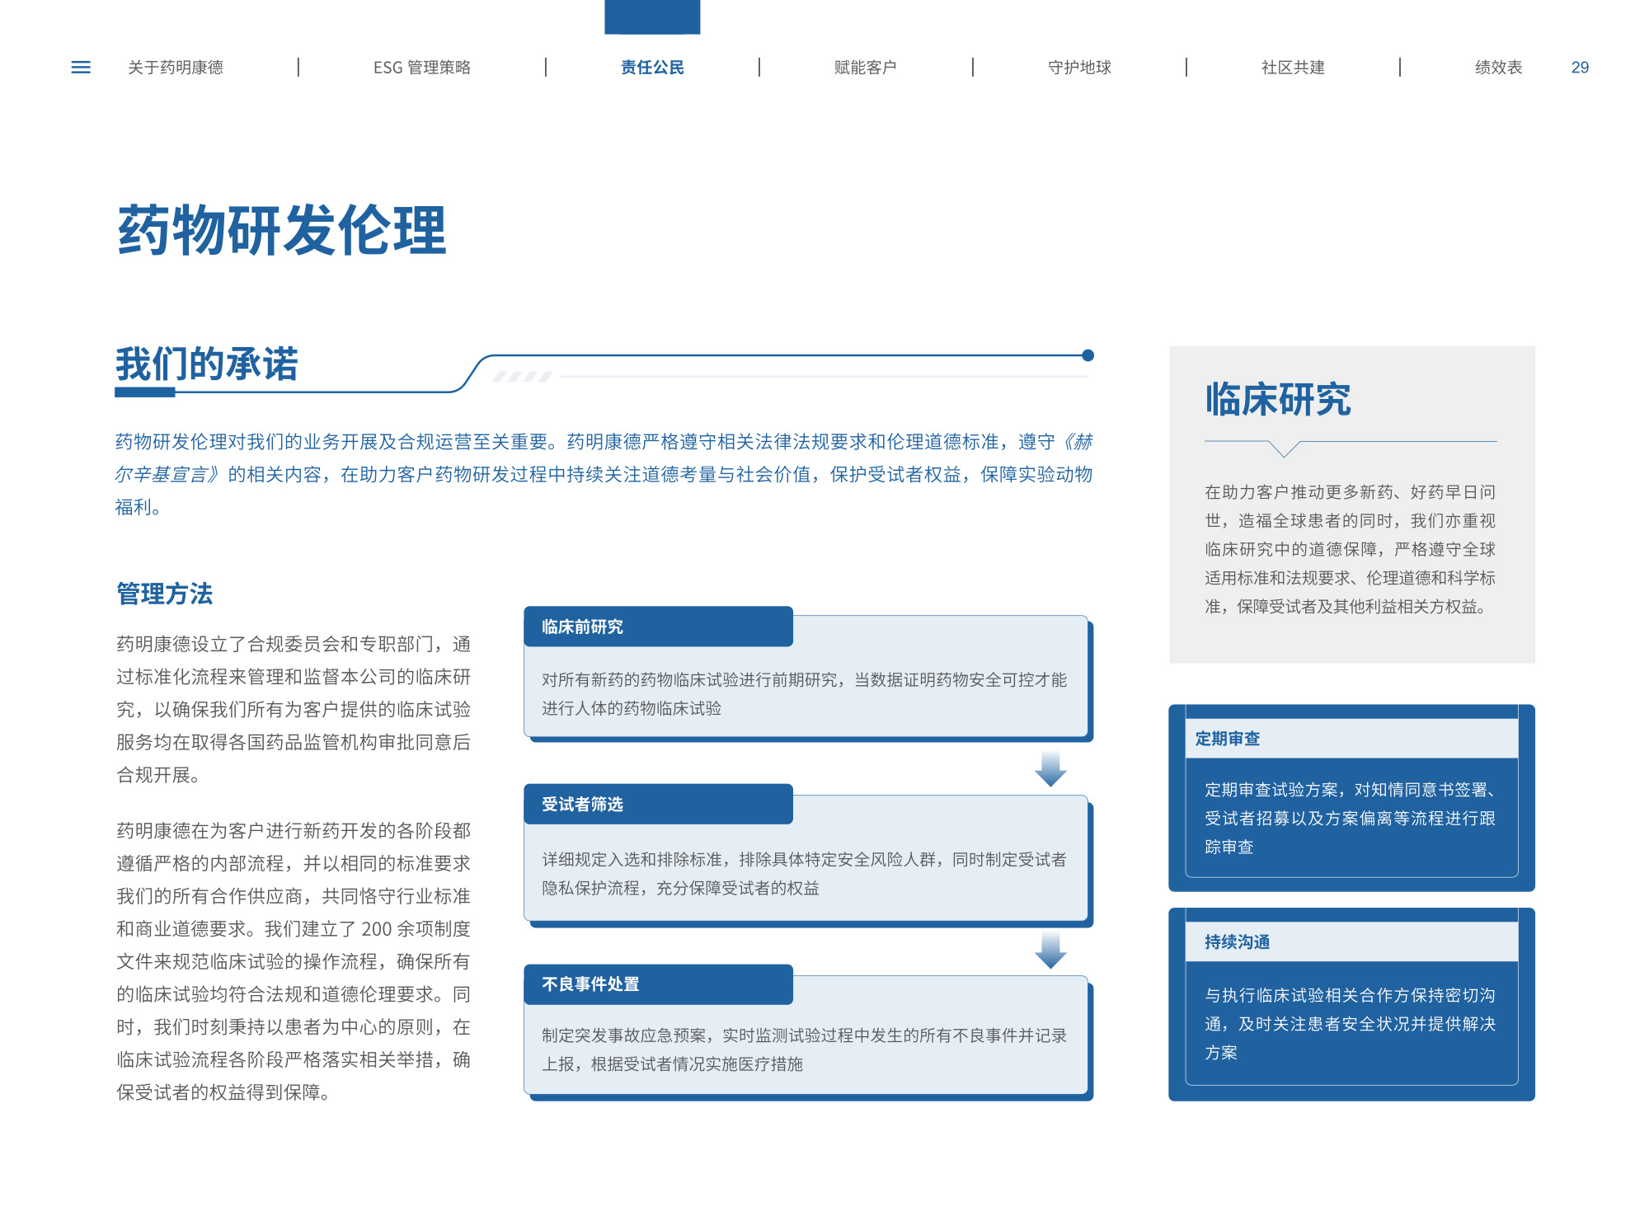Image resolution: width=1649 pixels, height=1216 pixels.
Task: Click the down arrow above 不良事件处置
Action: tap(1050, 951)
